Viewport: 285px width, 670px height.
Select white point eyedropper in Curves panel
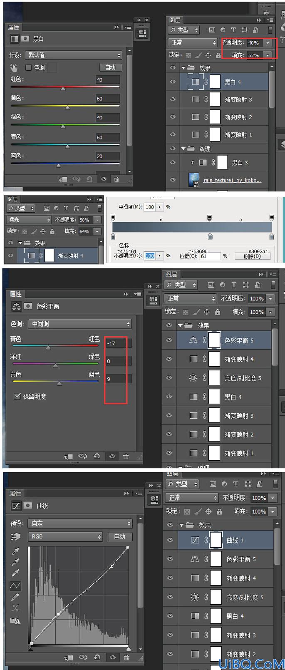pos(15,573)
